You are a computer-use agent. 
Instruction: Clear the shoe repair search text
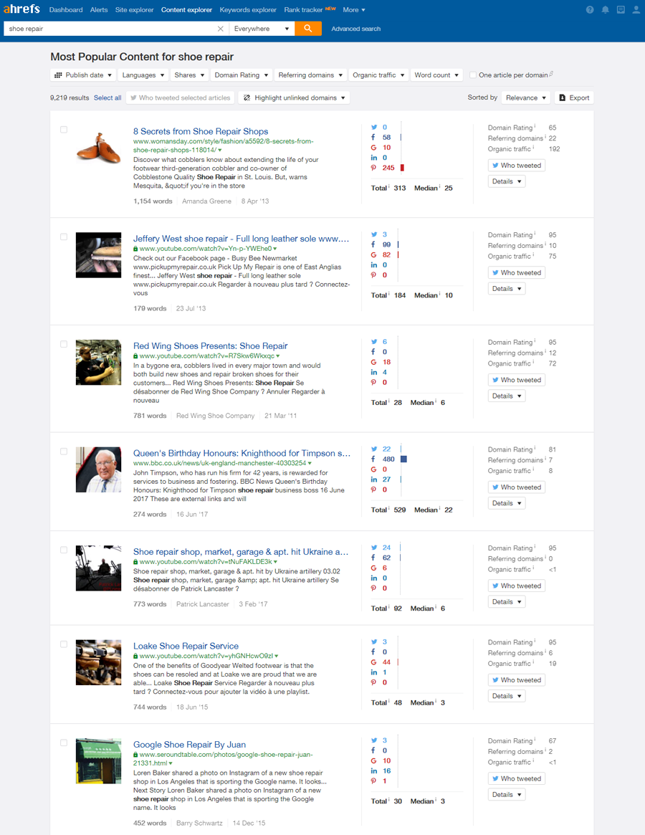coord(221,29)
